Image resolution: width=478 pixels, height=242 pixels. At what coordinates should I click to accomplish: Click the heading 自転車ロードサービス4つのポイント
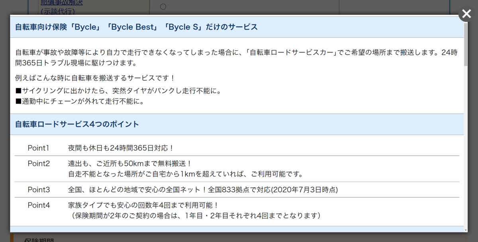77,124
